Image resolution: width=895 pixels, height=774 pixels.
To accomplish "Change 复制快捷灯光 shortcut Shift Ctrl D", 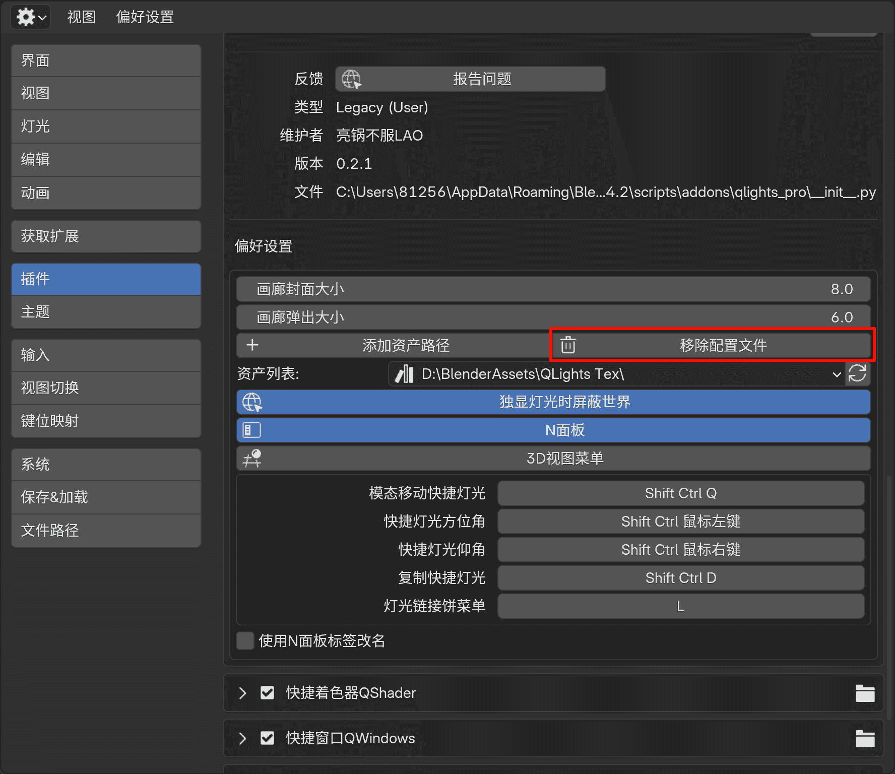I will (681, 578).
